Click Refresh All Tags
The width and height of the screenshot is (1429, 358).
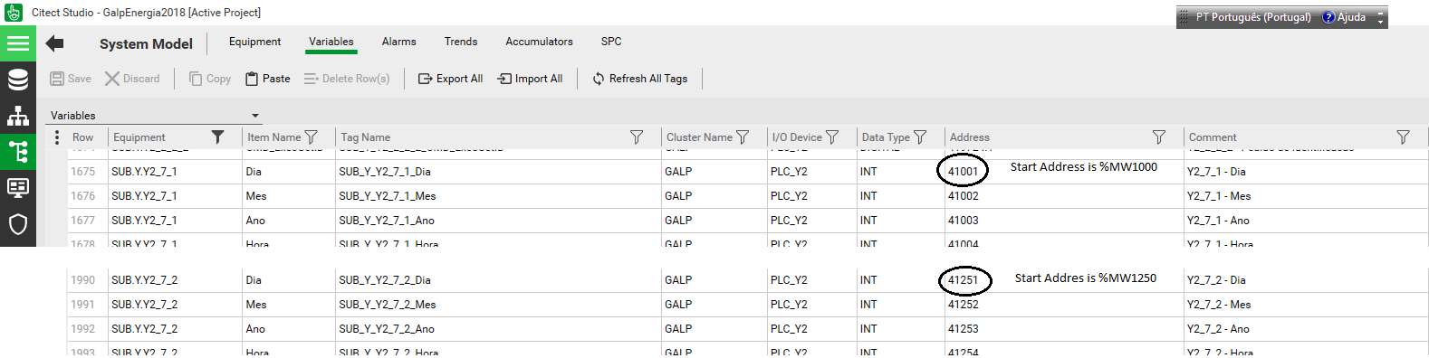tap(640, 79)
